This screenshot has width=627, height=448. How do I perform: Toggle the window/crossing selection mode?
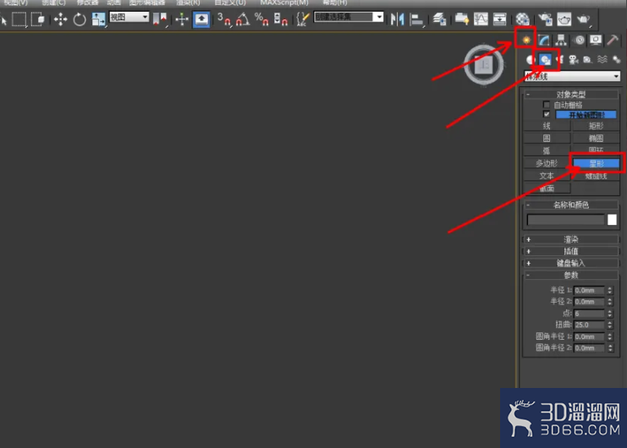pos(37,19)
